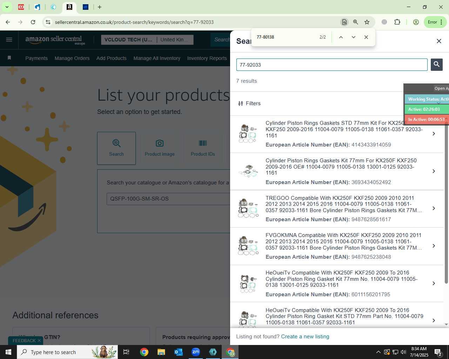
Task: Click the 77-92033 search input field
Action: click(332, 65)
